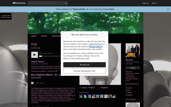The width and height of the screenshot is (171, 107).
Task: Click Accept necessary only button
Action: pyautogui.click(x=85, y=71)
